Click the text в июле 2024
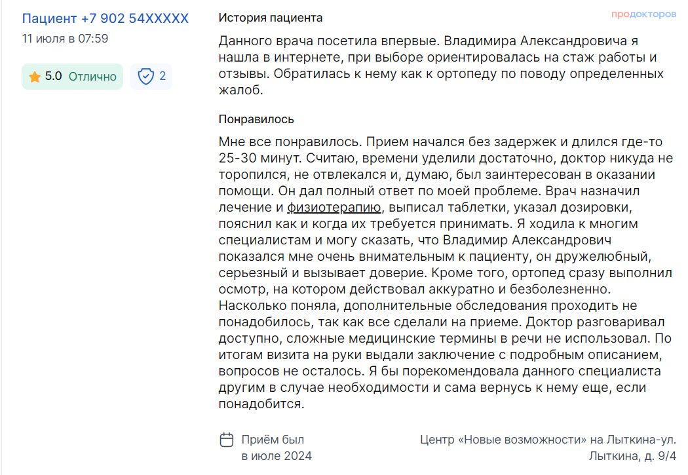The width and height of the screenshot is (688, 475). [x=277, y=456]
